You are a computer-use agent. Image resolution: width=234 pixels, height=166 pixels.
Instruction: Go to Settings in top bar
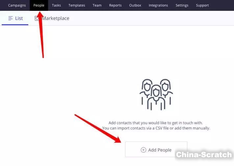[x=182, y=5]
